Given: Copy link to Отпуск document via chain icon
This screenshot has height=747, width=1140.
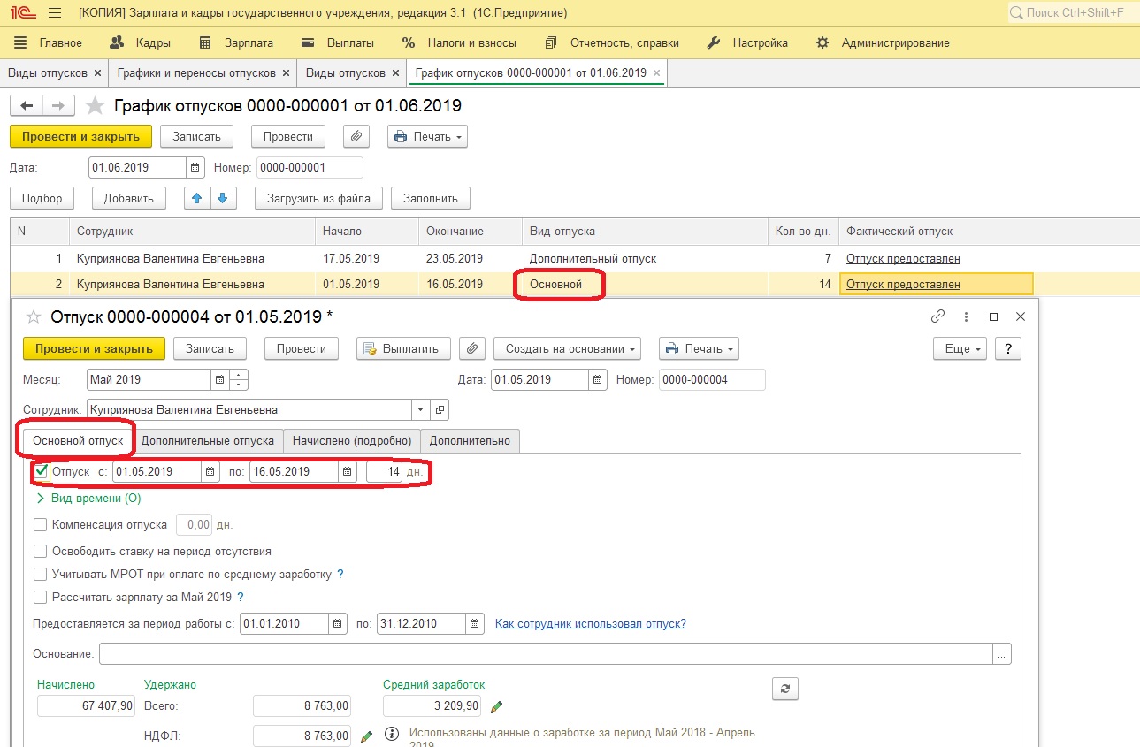Looking at the screenshot, I should pyautogui.click(x=938, y=316).
